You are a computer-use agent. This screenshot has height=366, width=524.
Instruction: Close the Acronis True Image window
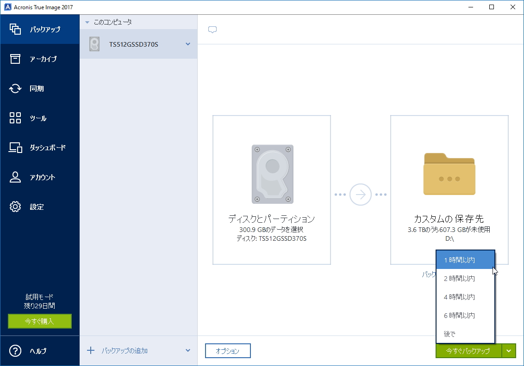pyautogui.click(x=513, y=7)
